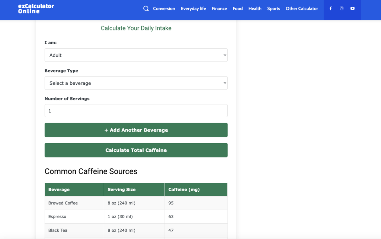Click the Number of Servings input field
The width and height of the screenshot is (381, 239).
coord(136,110)
